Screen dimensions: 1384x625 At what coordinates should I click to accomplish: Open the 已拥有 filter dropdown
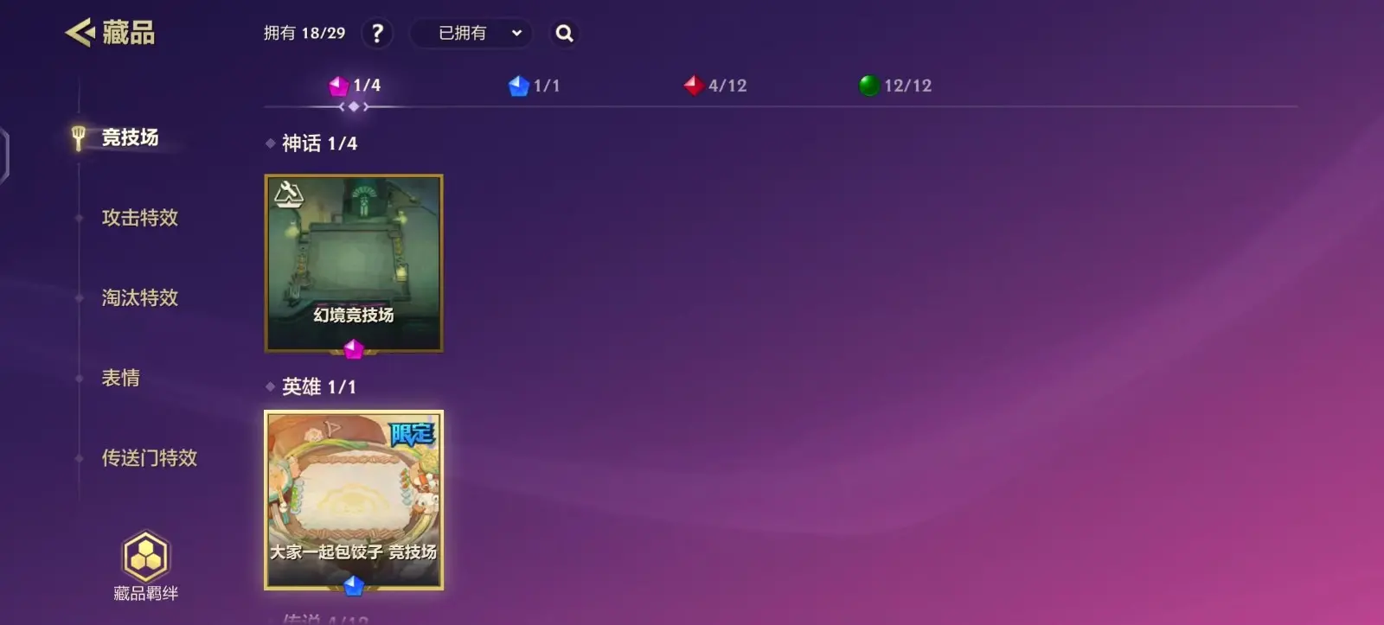coord(471,34)
